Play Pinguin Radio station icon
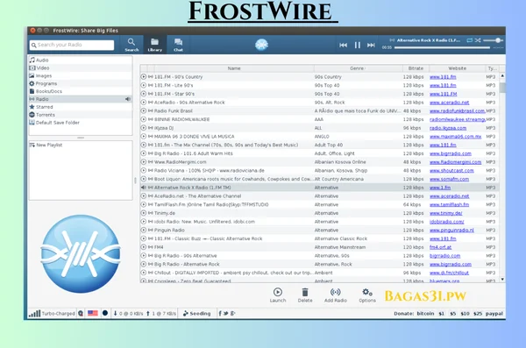This screenshot has height=348, width=526. pyautogui.click(x=143, y=231)
